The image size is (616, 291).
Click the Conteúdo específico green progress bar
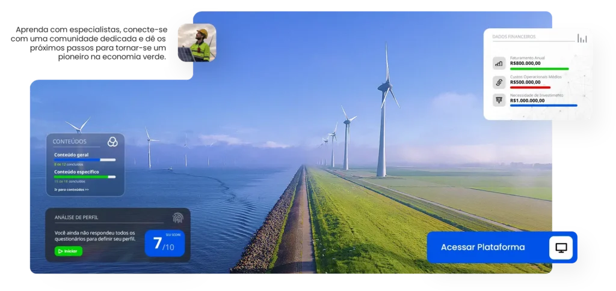(x=85, y=177)
